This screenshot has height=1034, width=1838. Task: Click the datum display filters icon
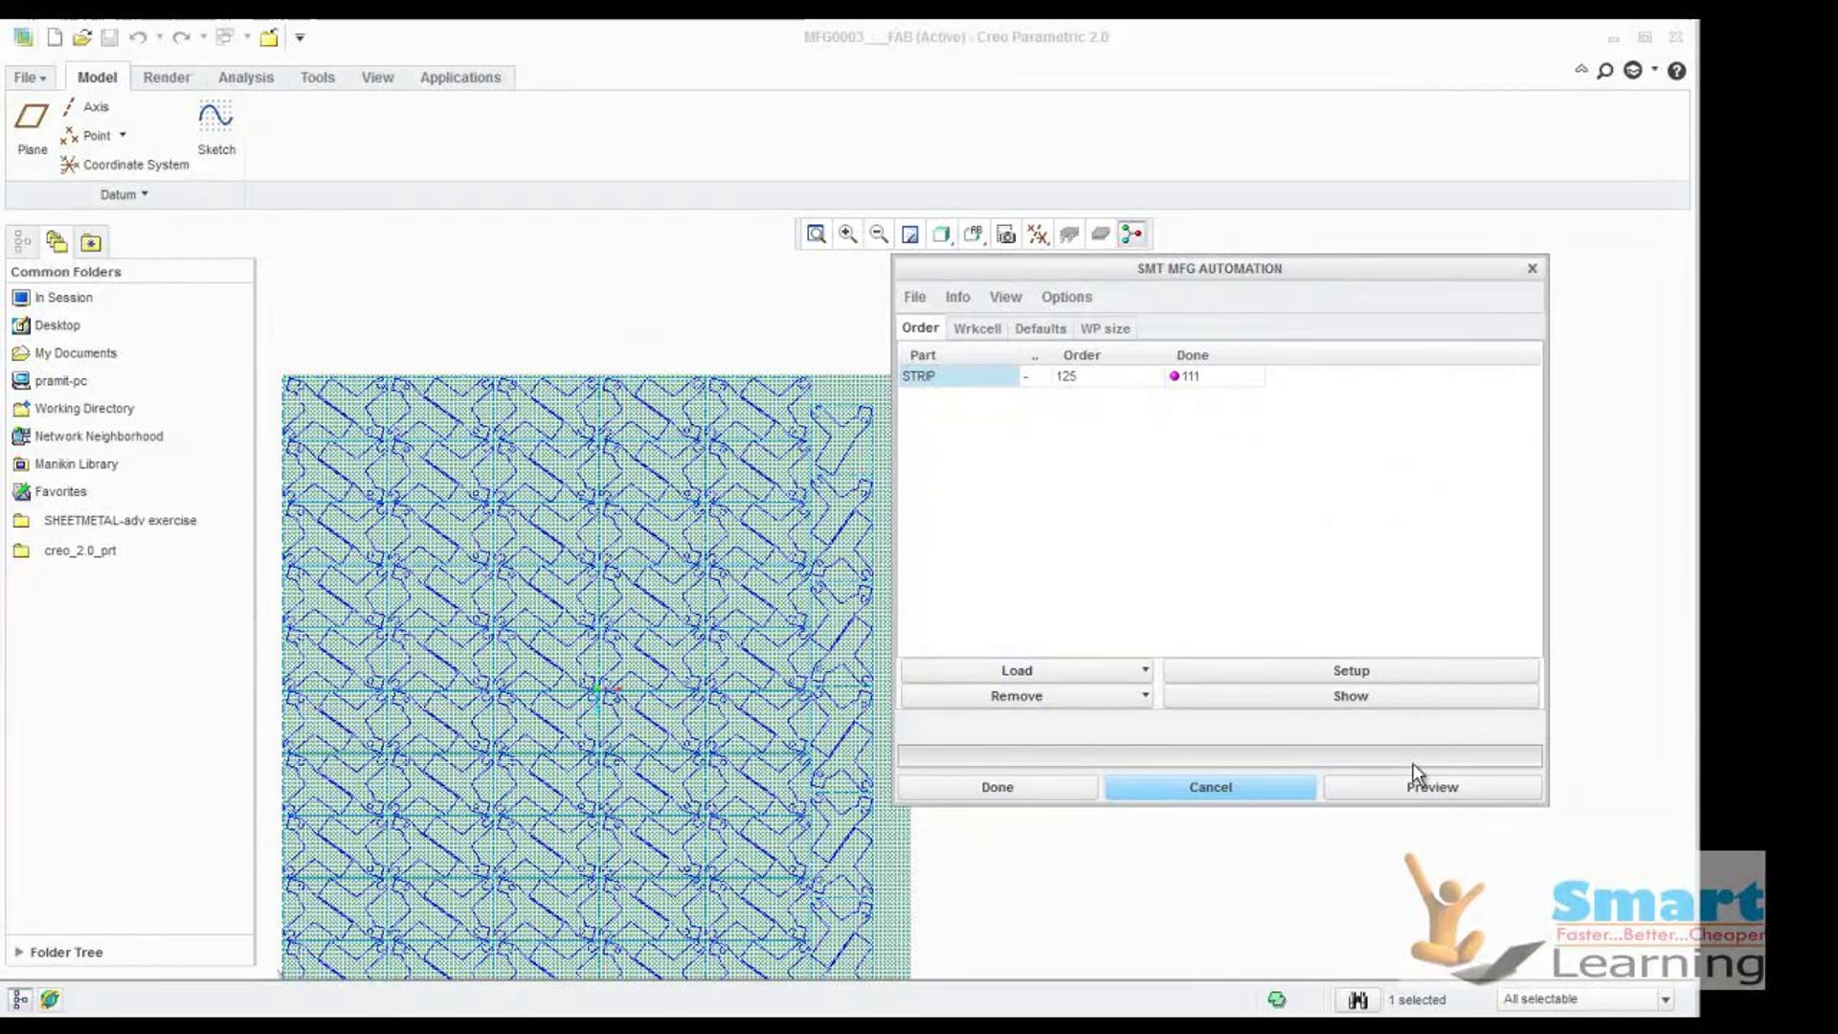click(x=1038, y=235)
